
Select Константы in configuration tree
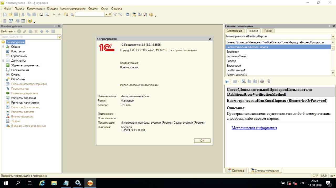coord(18,52)
